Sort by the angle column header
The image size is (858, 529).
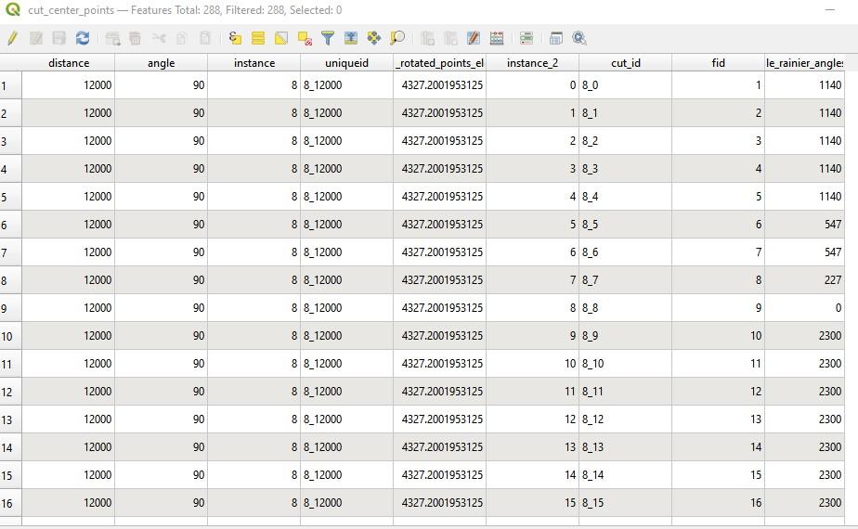coord(161,63)
